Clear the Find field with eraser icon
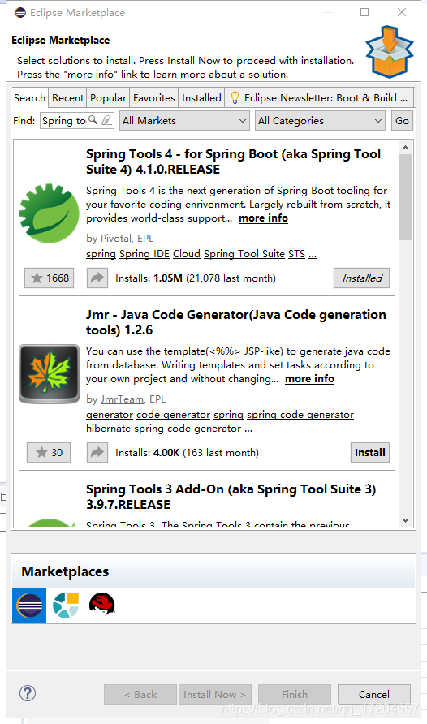Screen dimensions: 427x724 pos(106,120)
